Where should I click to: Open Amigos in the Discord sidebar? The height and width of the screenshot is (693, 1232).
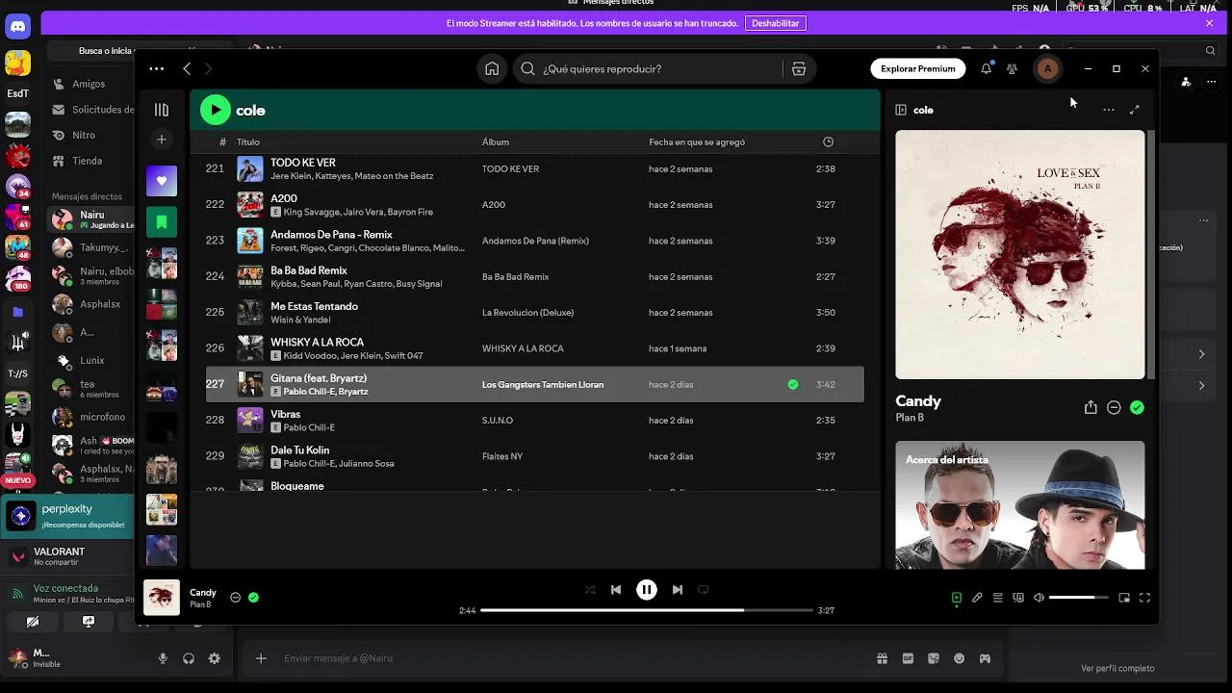coord(89,84)
